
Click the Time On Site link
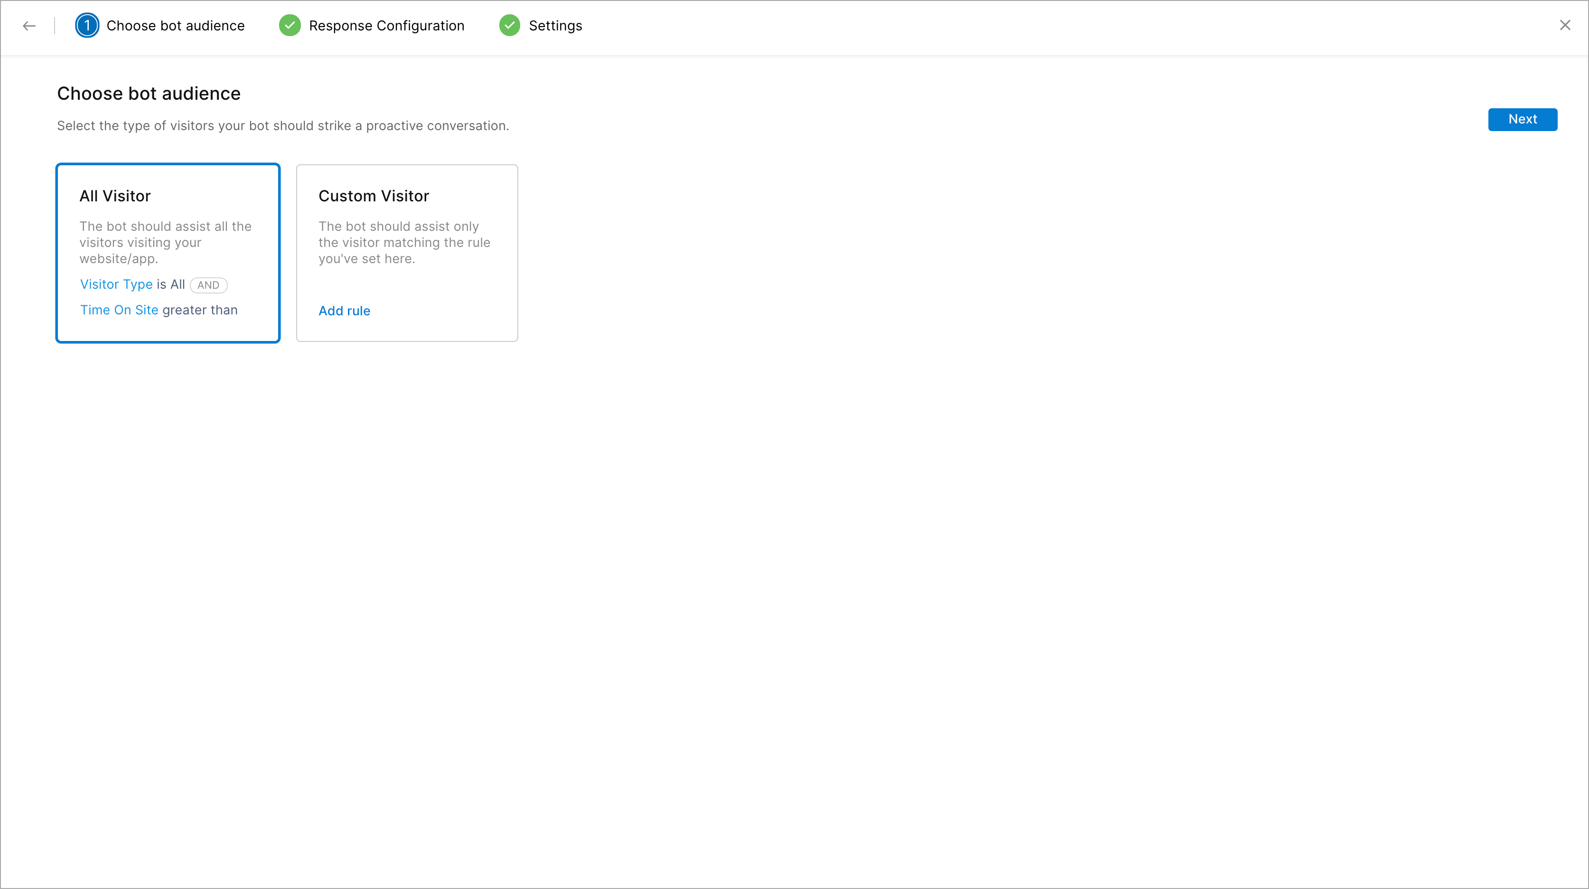[x=119, y=310]
